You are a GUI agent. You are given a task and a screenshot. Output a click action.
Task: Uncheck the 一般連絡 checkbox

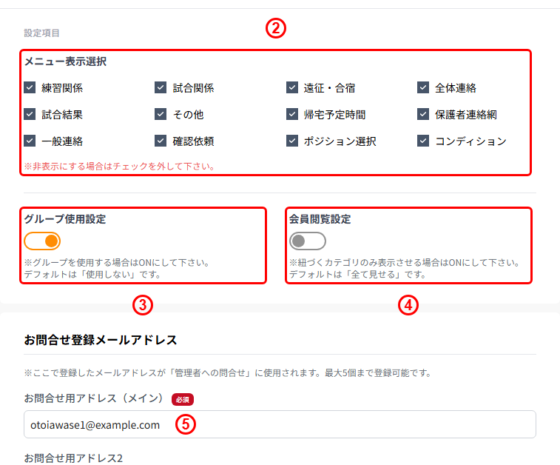[30, 141]
